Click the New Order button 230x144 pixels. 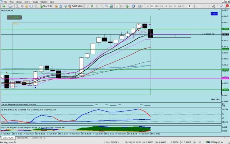point(46,6)
